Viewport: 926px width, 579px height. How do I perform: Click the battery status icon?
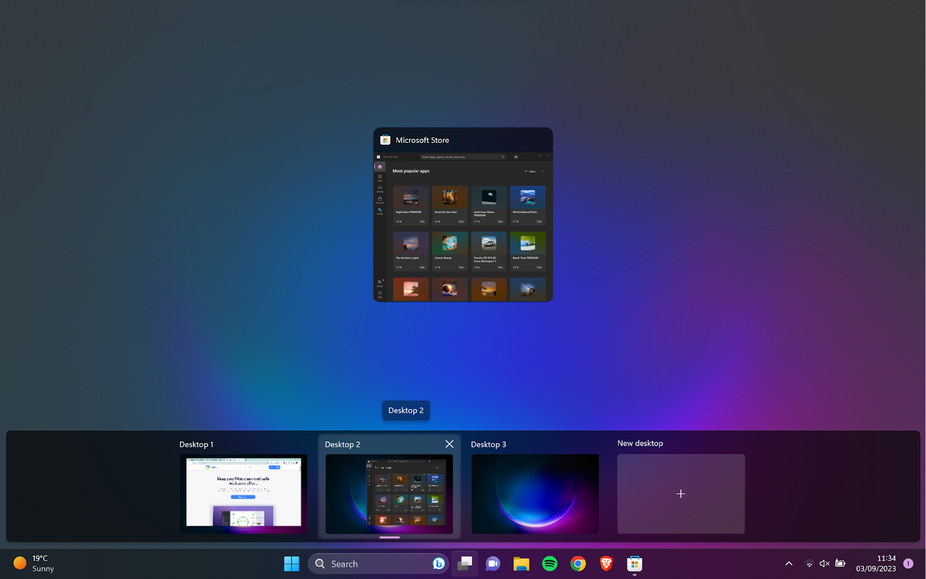840,564
